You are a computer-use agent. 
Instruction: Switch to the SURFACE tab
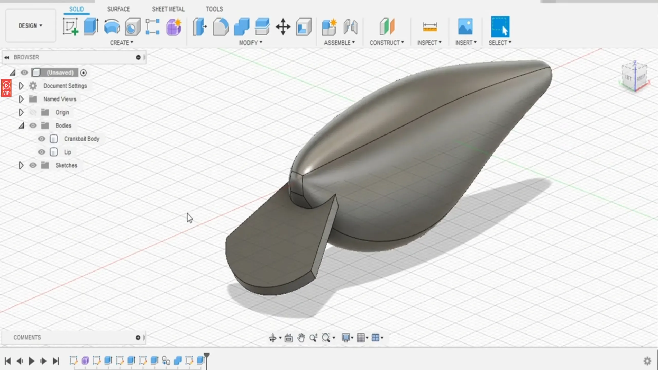tap(118, 9)
